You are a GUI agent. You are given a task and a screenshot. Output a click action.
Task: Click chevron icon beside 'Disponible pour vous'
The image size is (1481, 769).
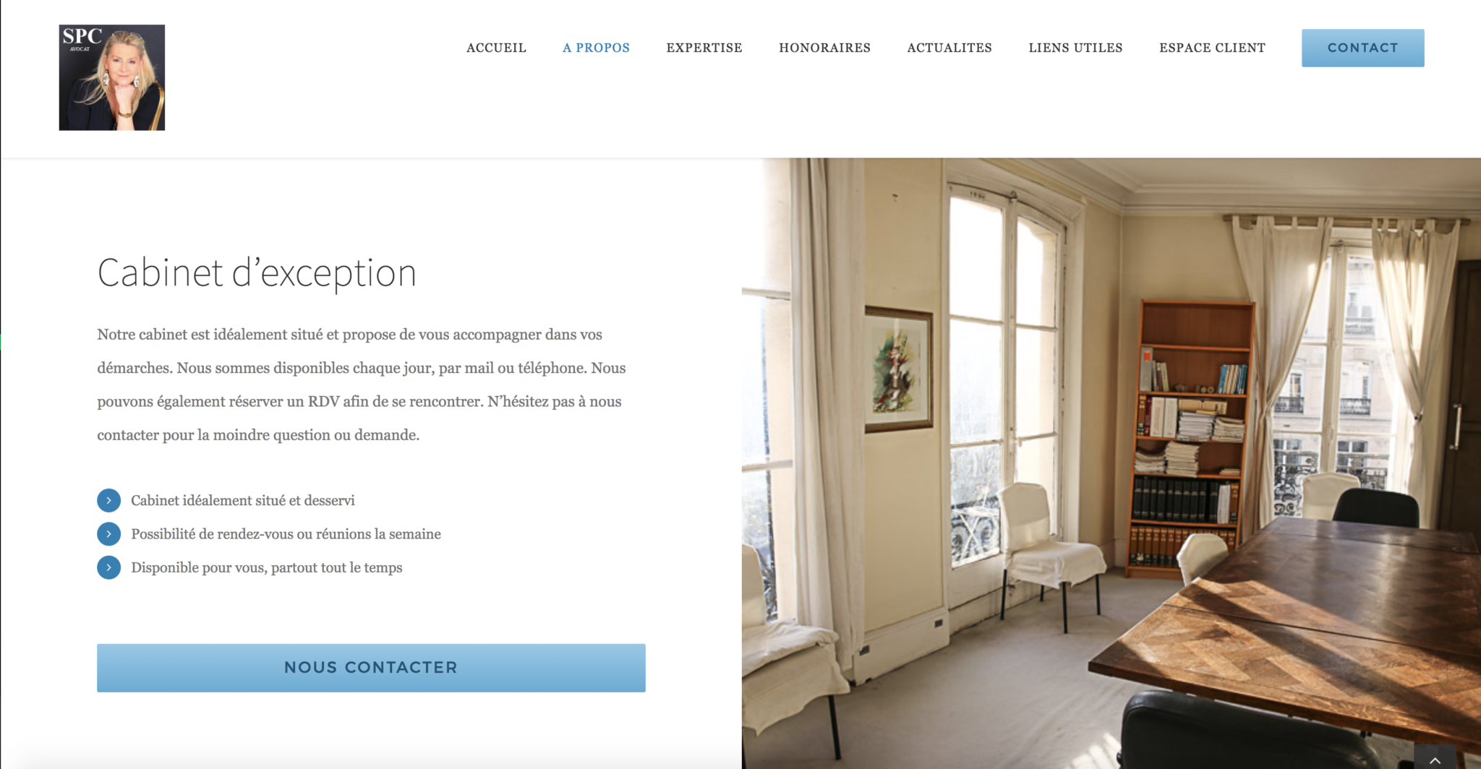(108, 567)
